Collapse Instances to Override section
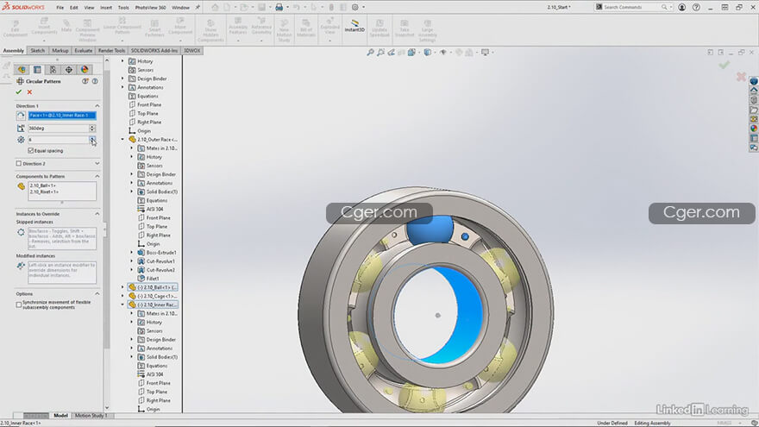 pos(97,214)
